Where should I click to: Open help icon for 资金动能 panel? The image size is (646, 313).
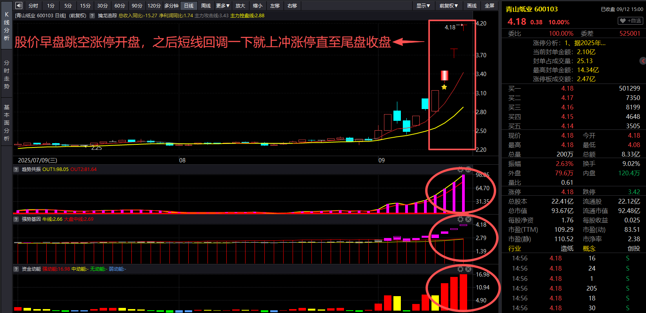coord(16,269)
